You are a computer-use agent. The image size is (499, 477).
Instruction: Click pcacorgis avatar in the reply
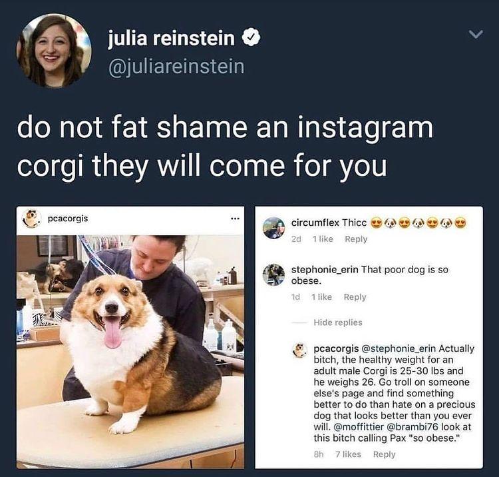pos(299,350)
